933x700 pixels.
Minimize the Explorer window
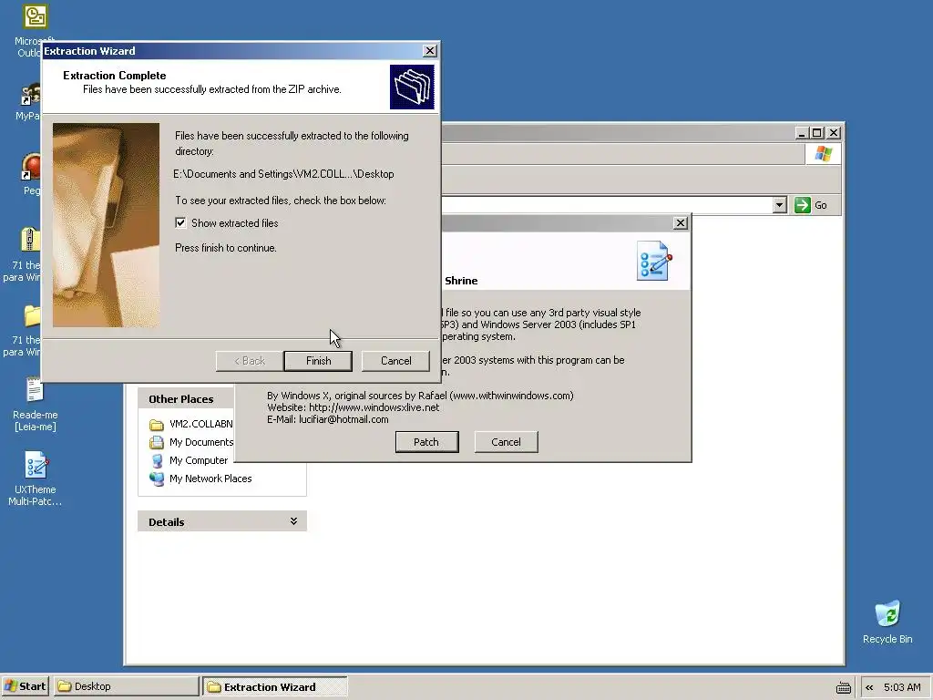(x=802, y=133)
